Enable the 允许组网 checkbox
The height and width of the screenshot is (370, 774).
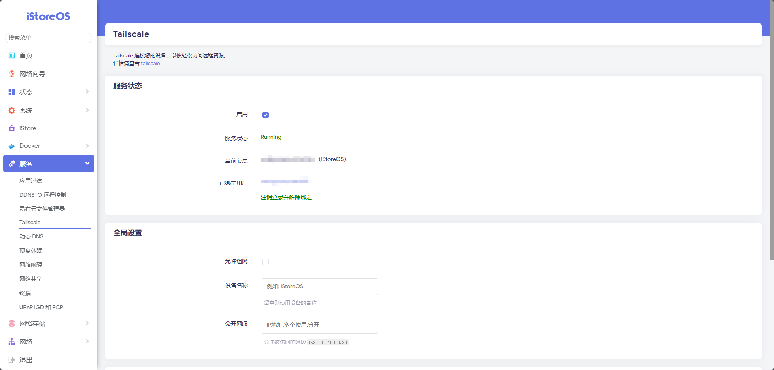[266, 262]
